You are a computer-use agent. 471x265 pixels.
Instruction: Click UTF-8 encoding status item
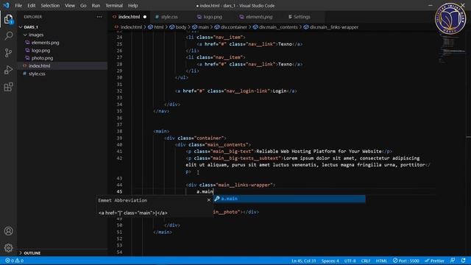[x=350, y=261]
